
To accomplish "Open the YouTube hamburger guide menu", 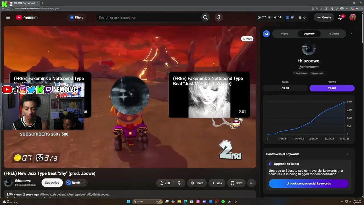I will pos(8,17).
